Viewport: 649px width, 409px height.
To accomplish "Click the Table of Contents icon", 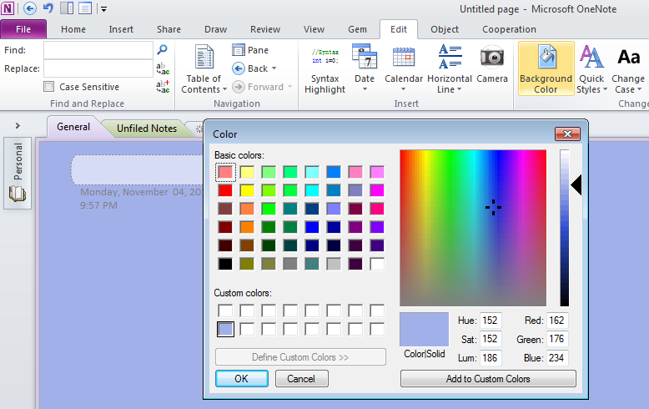I will pos(204,57).
